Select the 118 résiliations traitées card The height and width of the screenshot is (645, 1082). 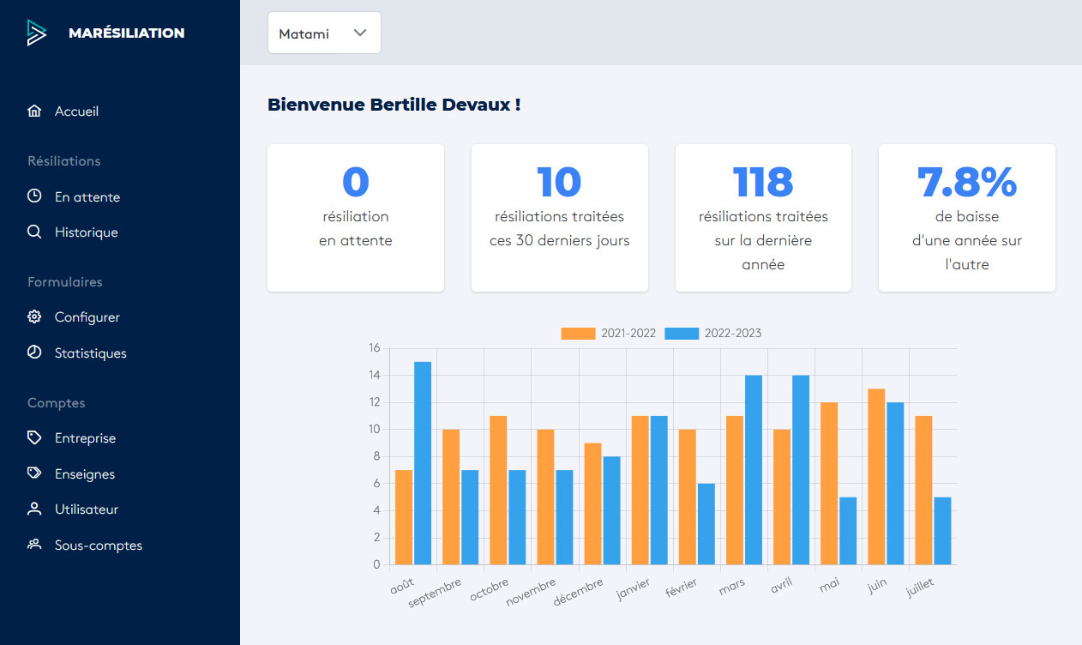coord(763,218)
